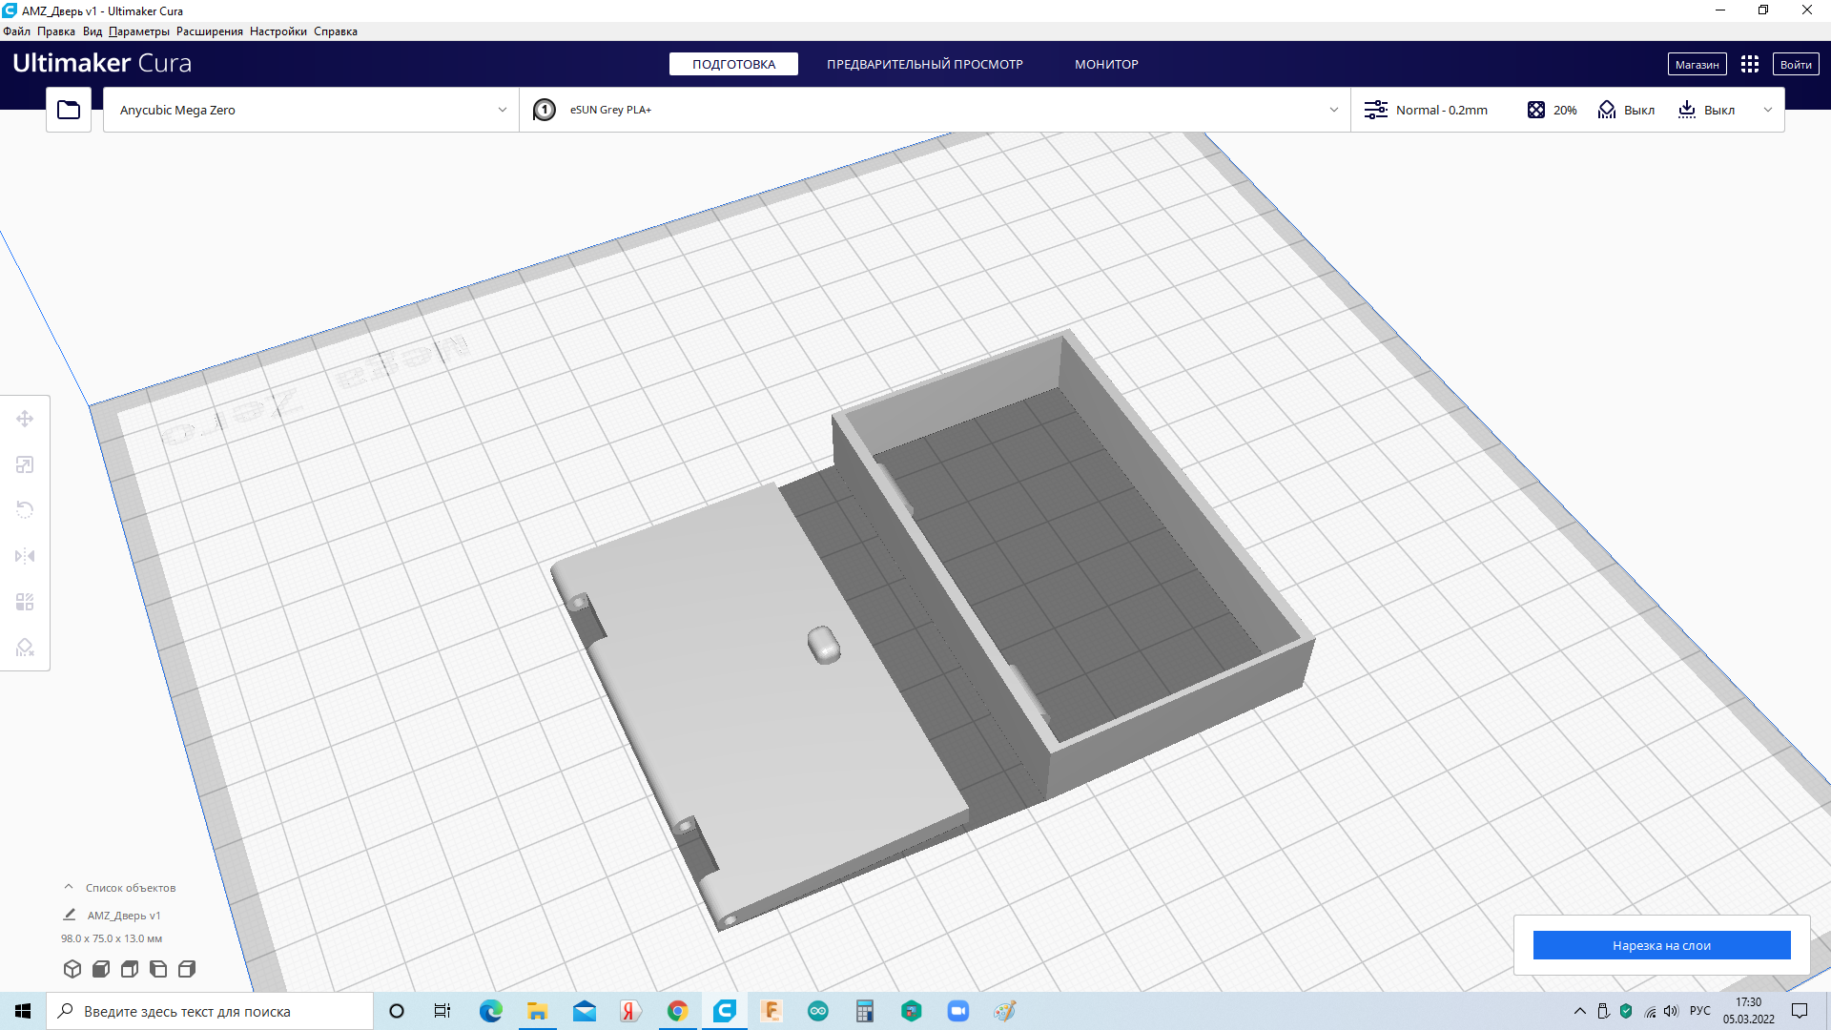Viewport: 1831px width, 1030px height.
Task: Select the Support Blocker tool
Action: 25,648
